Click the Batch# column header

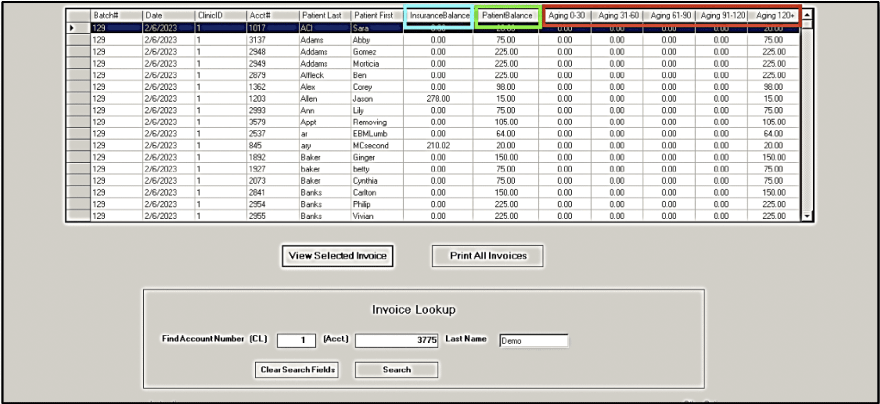(x=116, y=15)
